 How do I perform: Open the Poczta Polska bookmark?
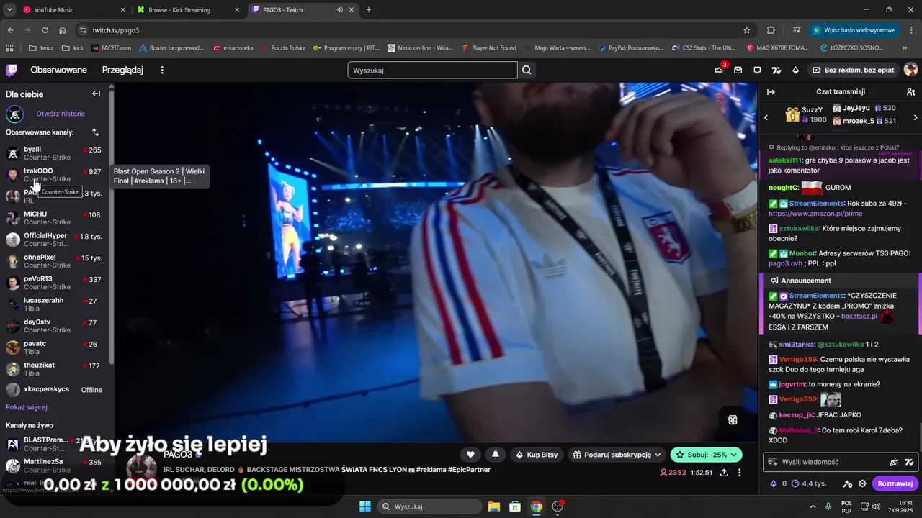click(x=283, y=48)
